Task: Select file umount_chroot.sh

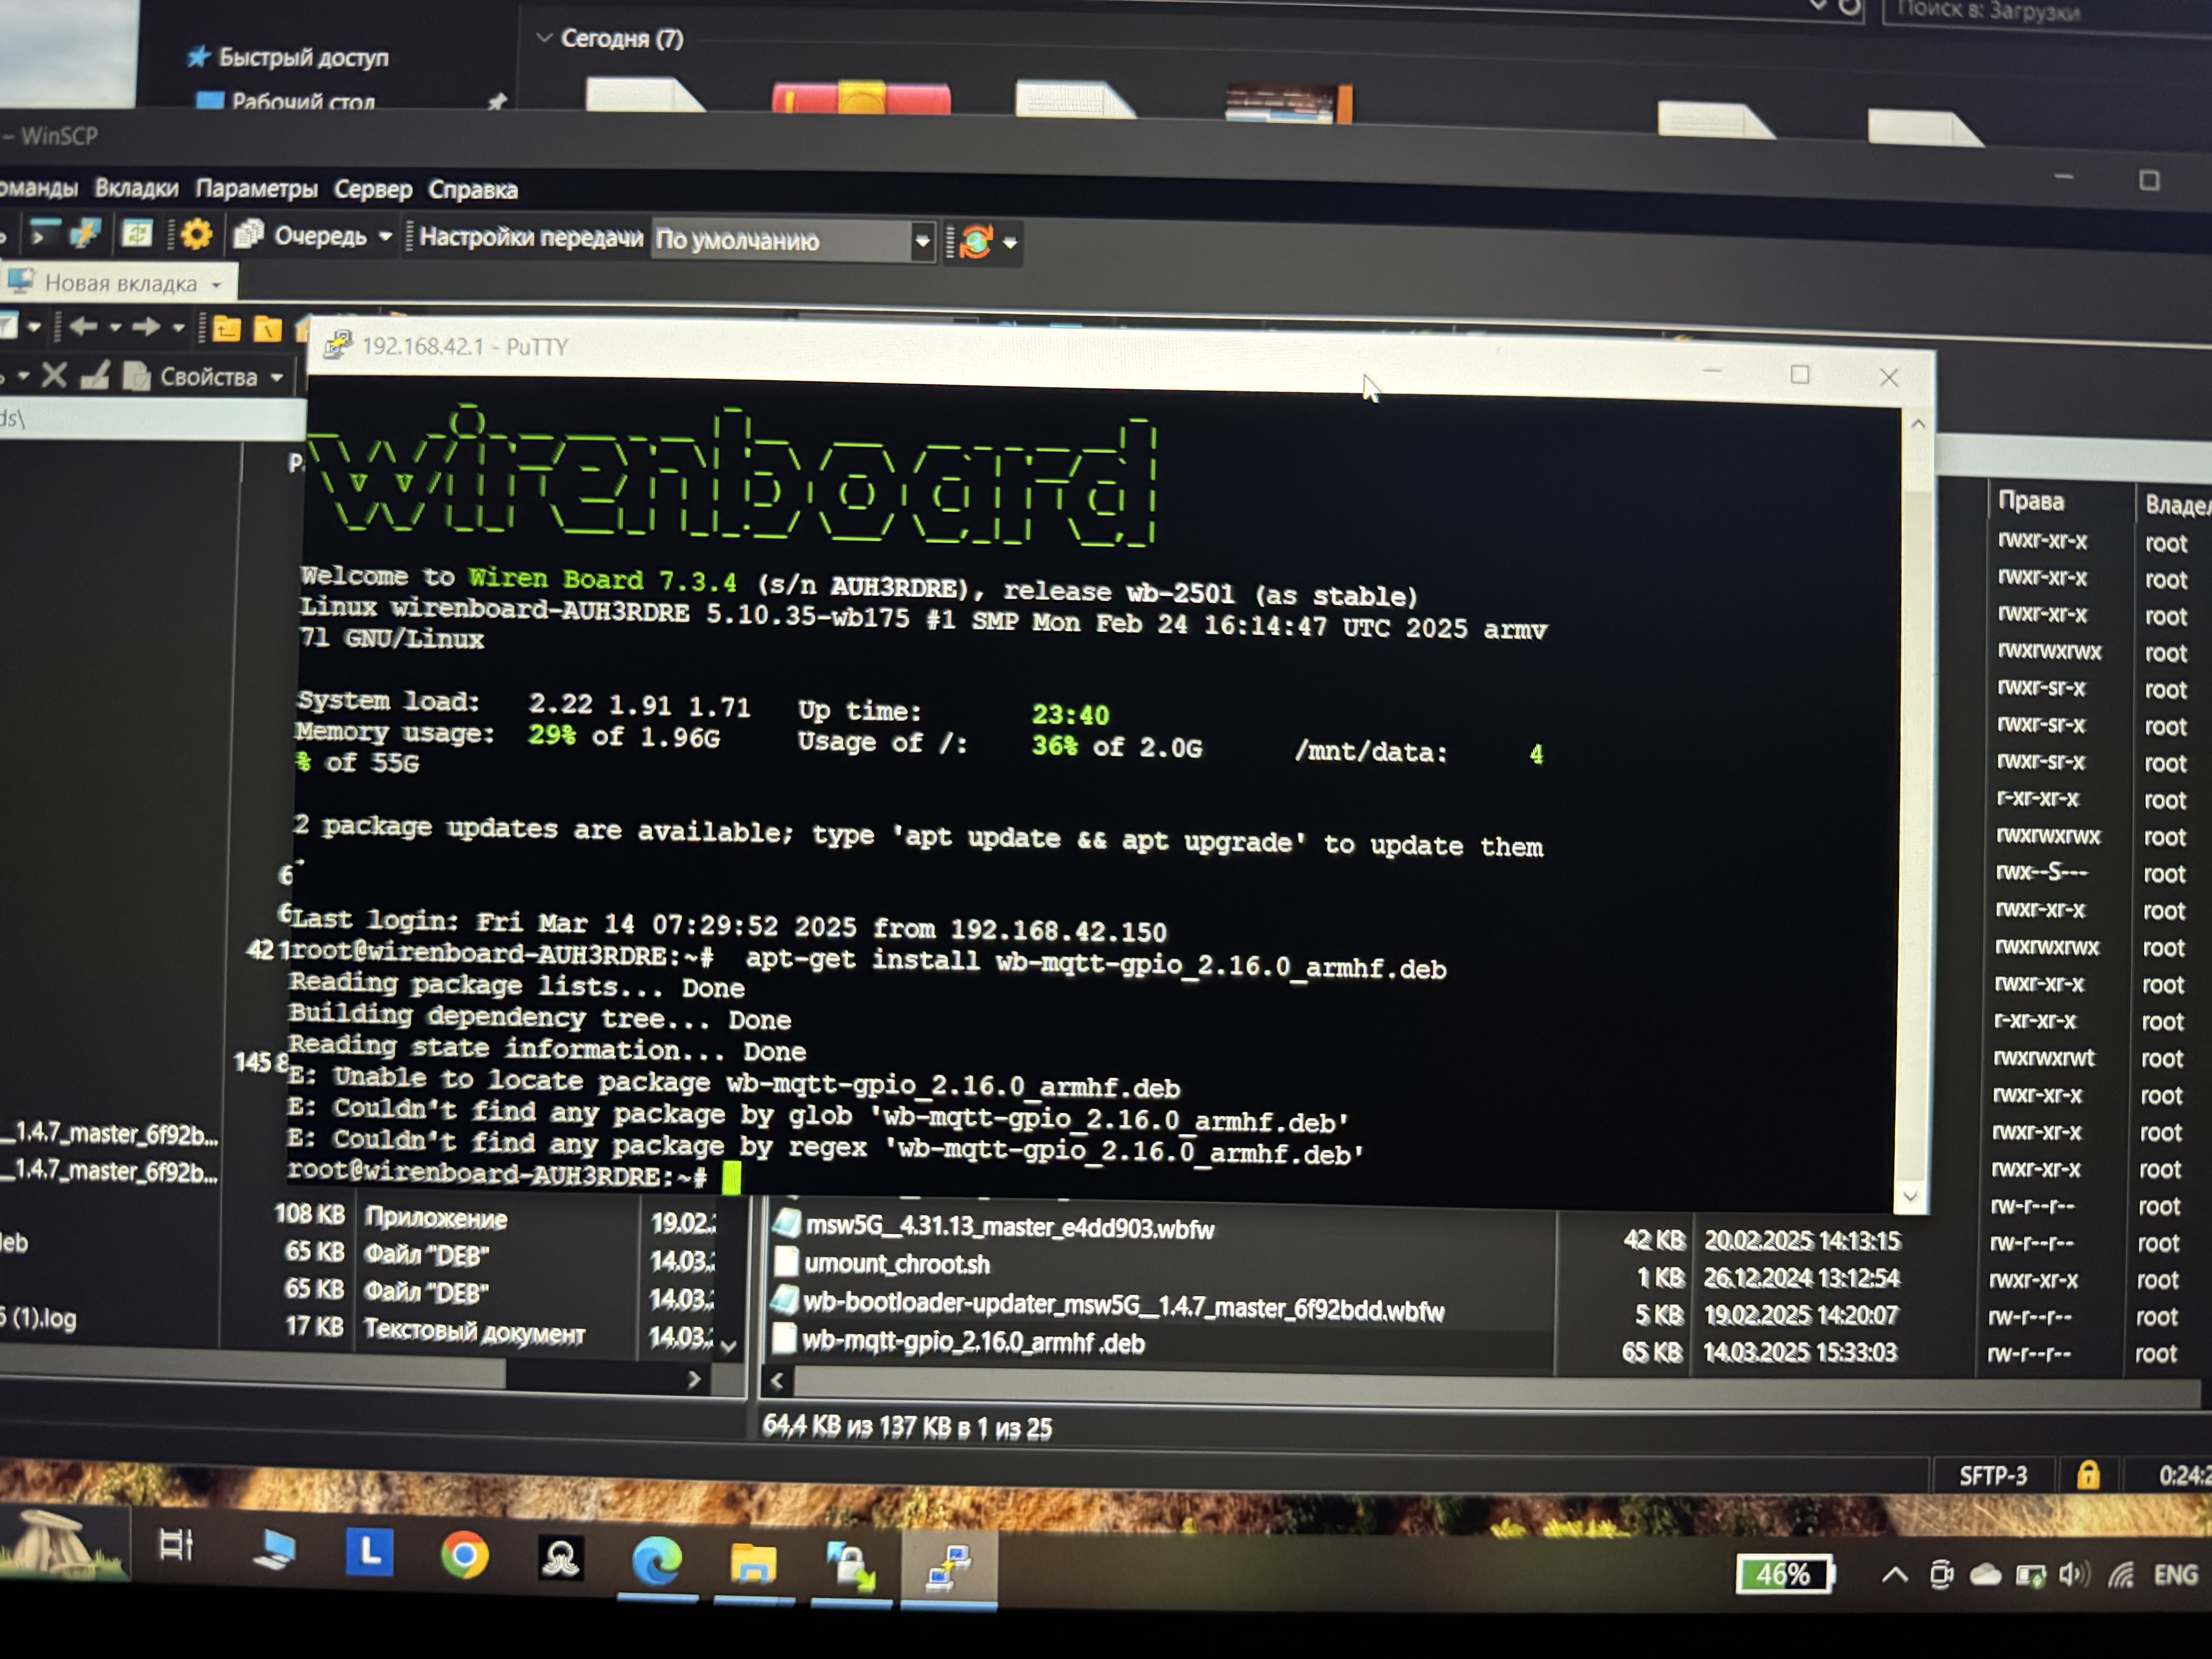Action: tap(897, 1264)
